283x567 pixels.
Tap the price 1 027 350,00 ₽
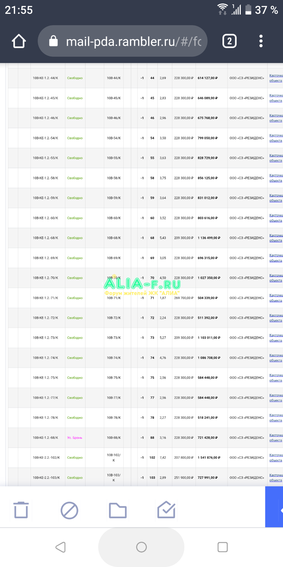209,278
